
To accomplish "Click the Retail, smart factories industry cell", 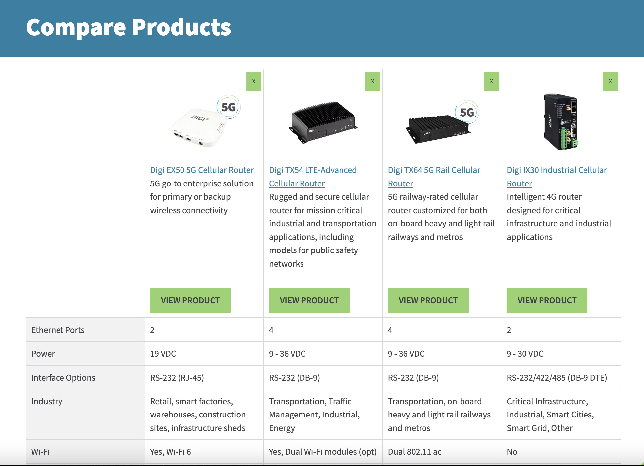I will pos(204,415).
